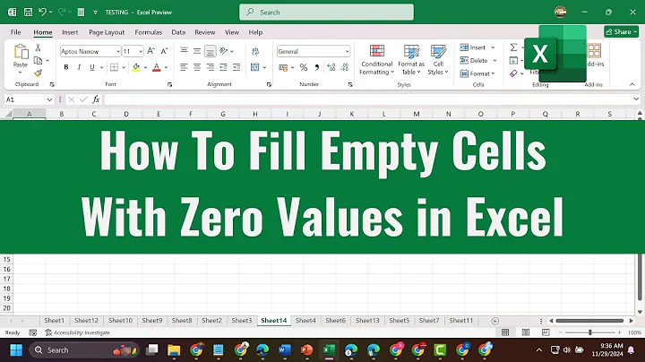
Task: Click the Orientation text angle icon
Action: coord(224,51)
